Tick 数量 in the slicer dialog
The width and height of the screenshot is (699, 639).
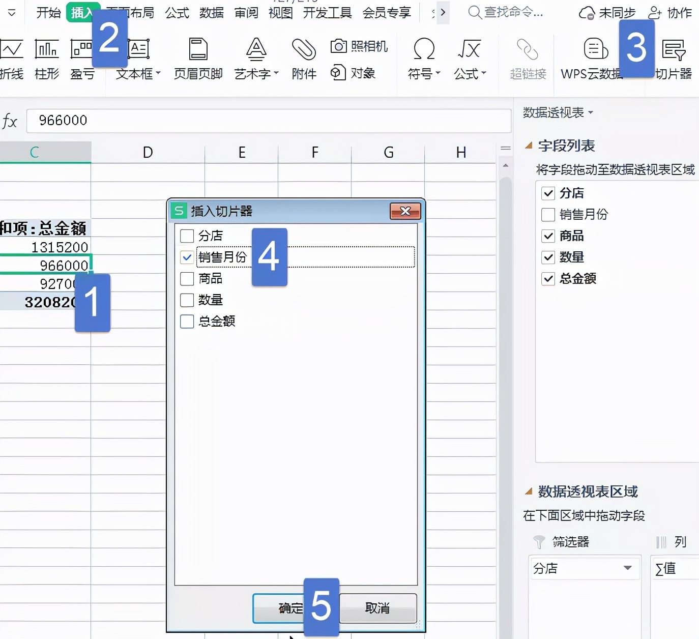point(187,300)
